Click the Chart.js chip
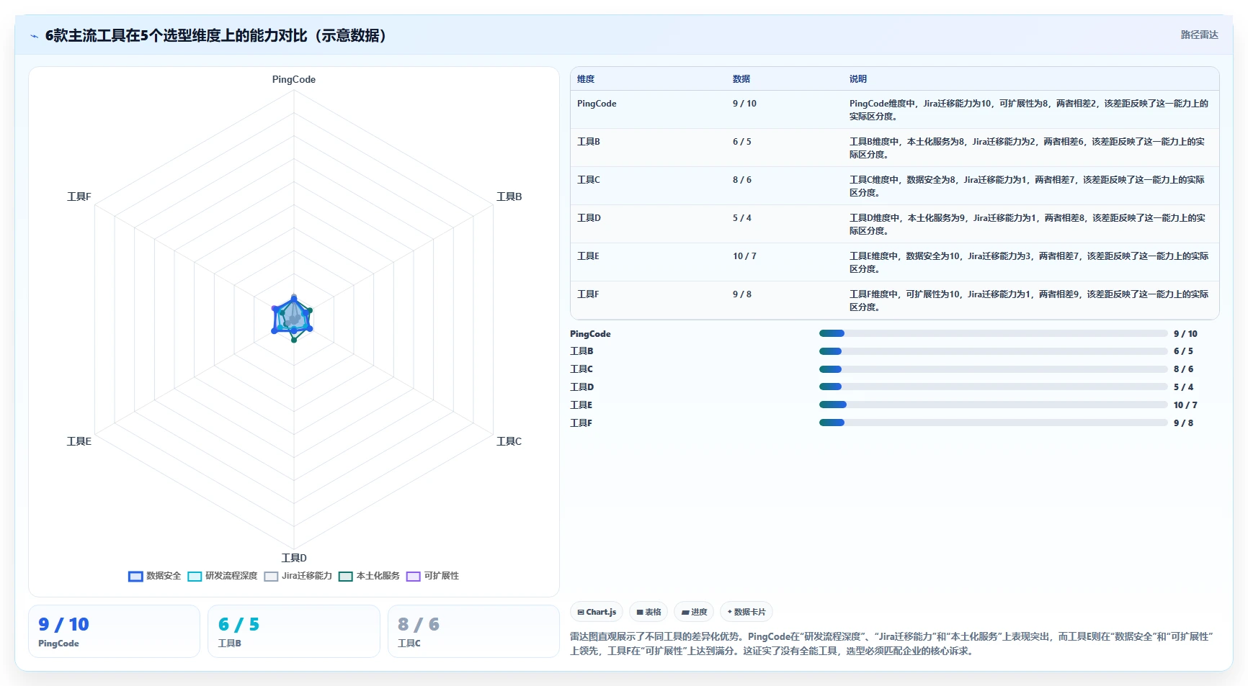This screenshot has height=686, width=1248. click(x=597, y=612)
